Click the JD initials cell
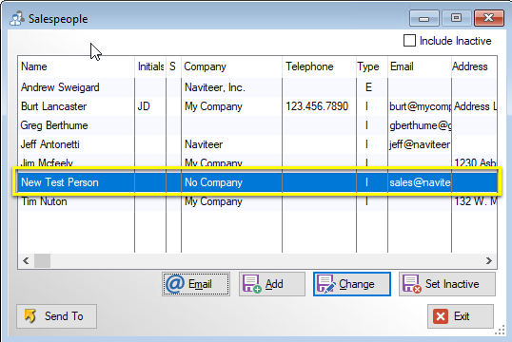The image size is (512, 342). 150,106
